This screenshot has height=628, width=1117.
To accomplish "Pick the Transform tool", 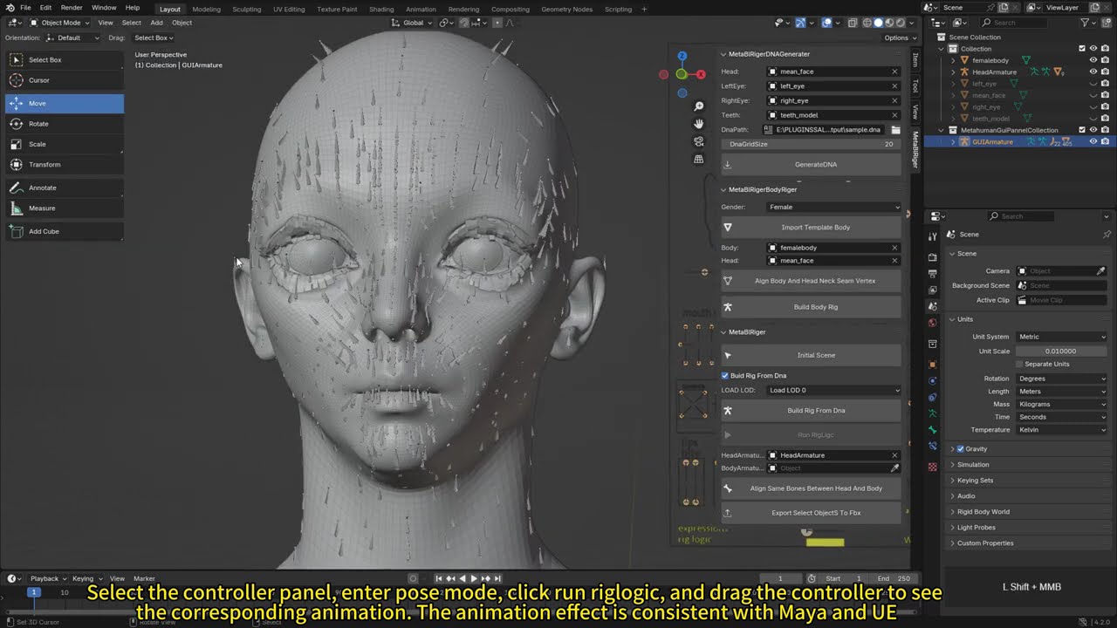I will tap(65, 164).
